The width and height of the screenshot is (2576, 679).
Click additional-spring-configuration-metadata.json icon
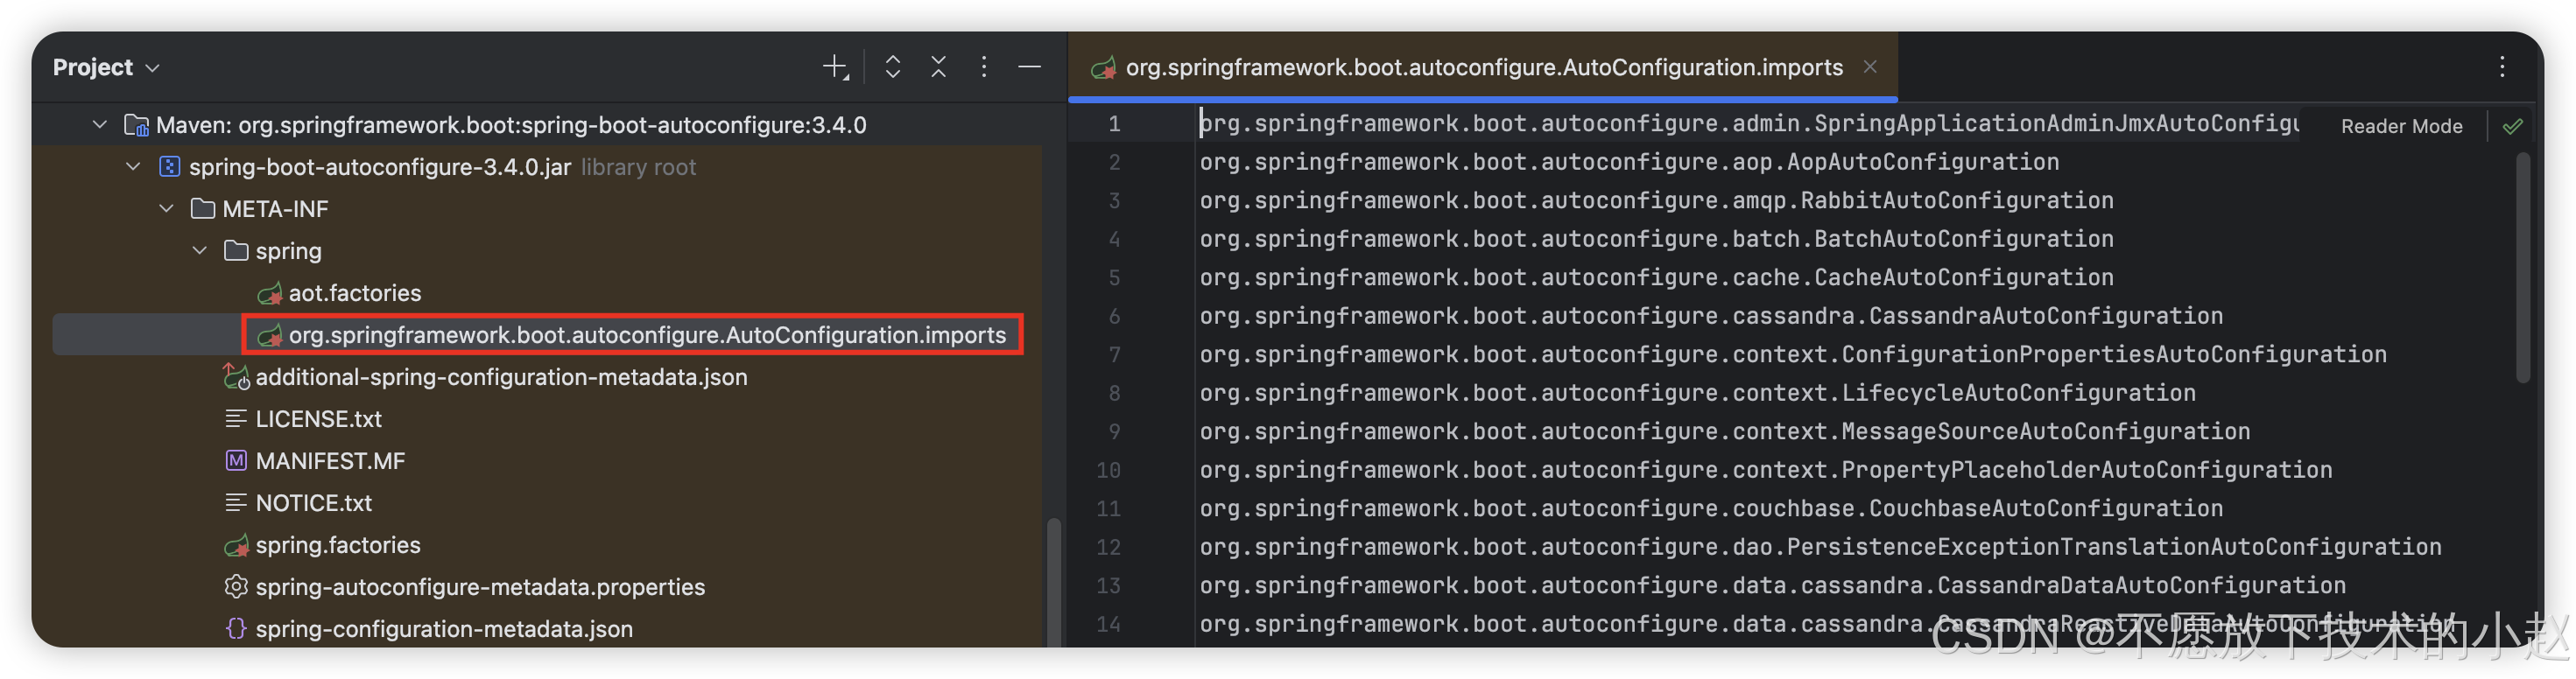point(236,377)
